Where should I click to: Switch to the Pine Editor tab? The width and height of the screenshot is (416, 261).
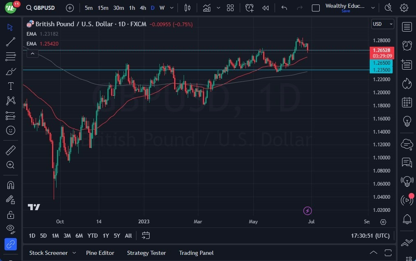[100, 253]
